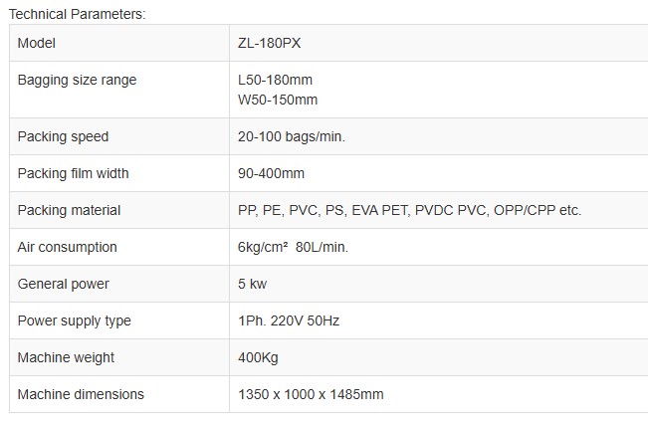Click the W50-150mm width value
648x426 pixels.
pos(279,100)
